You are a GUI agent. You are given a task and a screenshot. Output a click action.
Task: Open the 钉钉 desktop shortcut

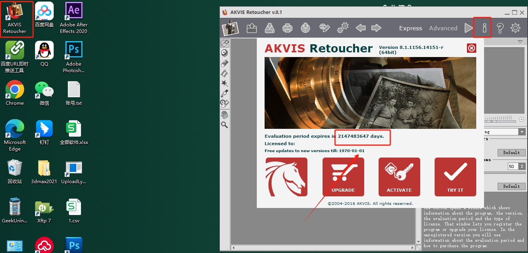[x=44, y=133]
